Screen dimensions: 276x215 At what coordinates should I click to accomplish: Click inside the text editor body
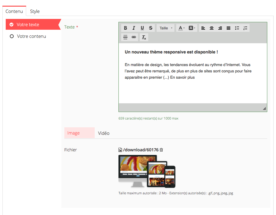(192, 90)
